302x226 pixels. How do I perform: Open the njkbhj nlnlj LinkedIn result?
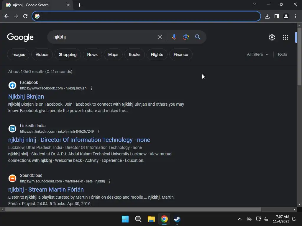pyautogui.click(x=79, y=140)
